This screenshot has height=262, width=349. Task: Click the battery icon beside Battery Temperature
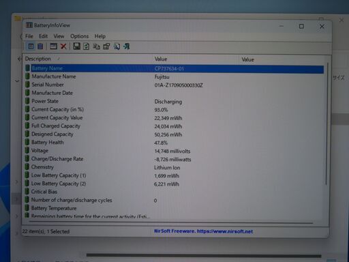click(x=27, y=208)
